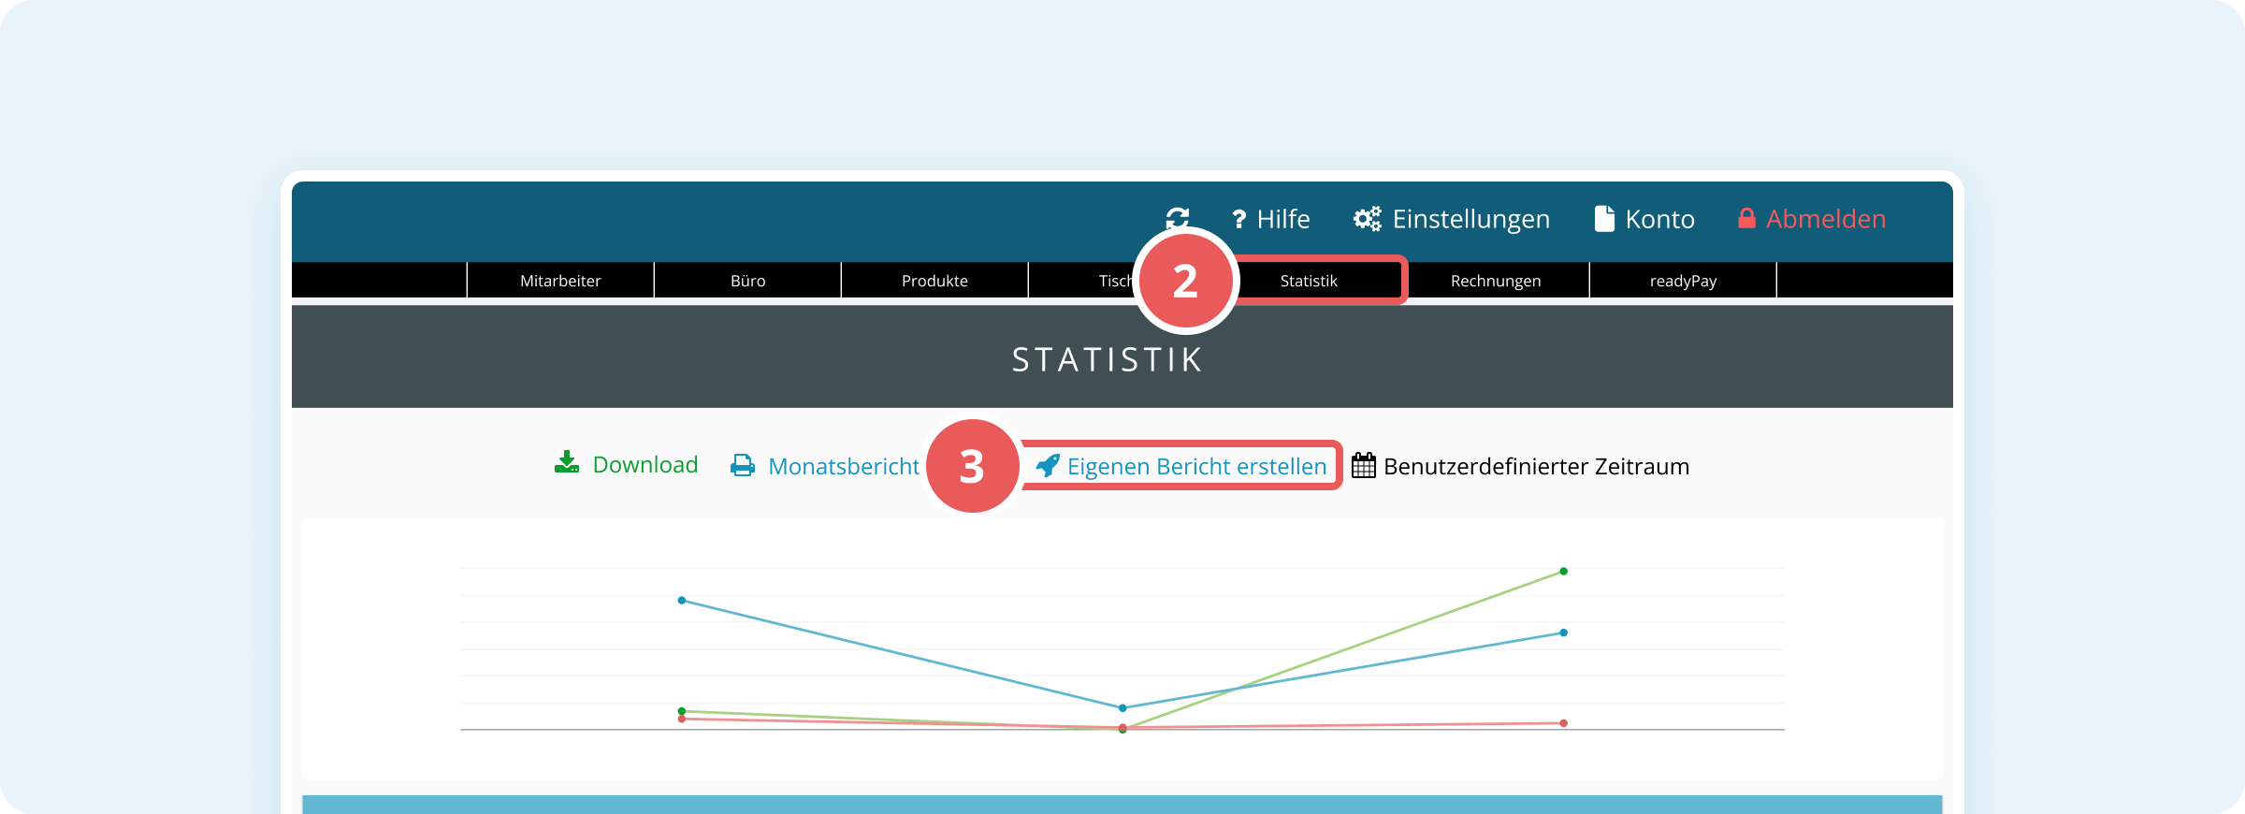Image resolution: width=2245 pixels, height=814 pixels.
Task: Click the refresh sync icon
Action: (1178, 218)
